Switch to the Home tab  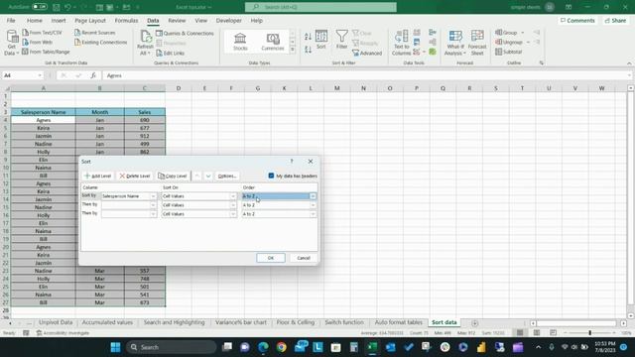tap(35, 20)
